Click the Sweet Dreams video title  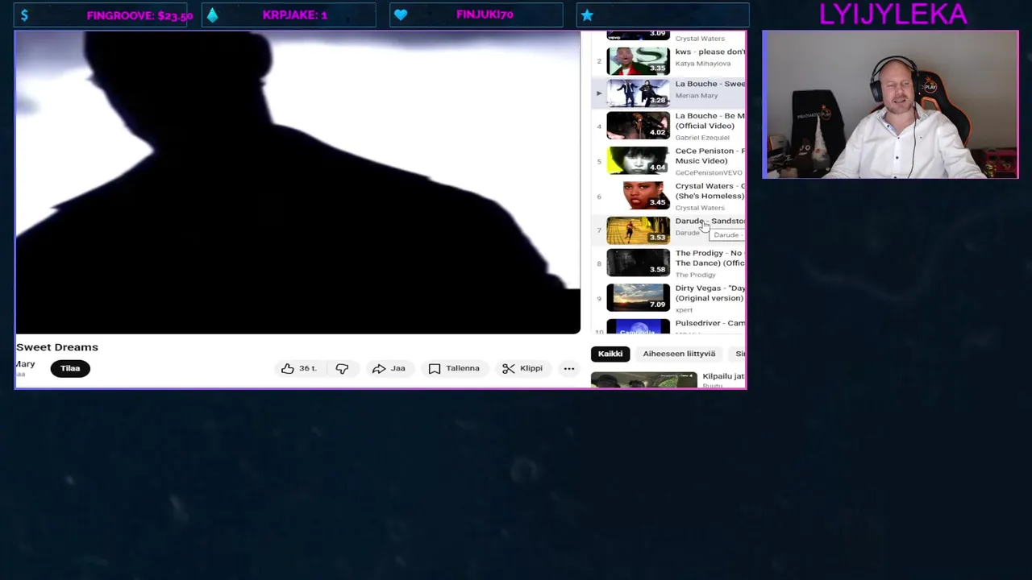coord(57,347)
